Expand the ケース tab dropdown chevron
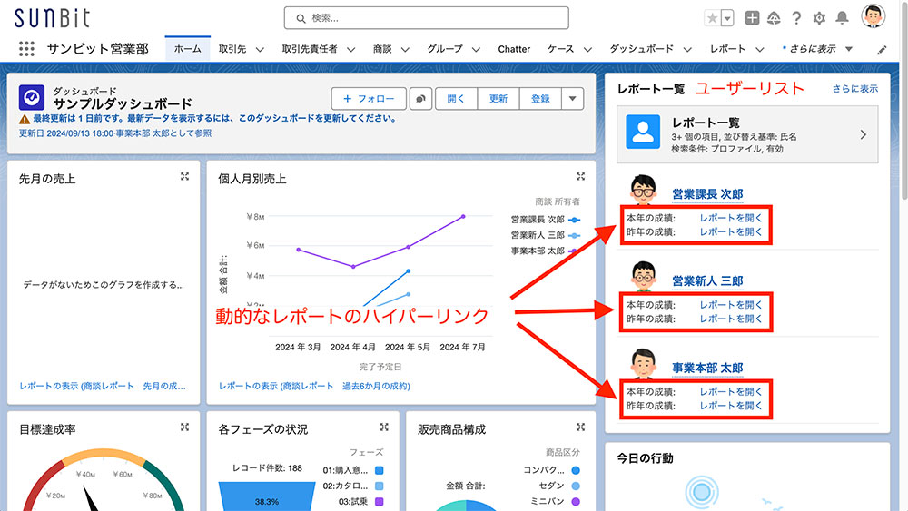This screenshot has width=908, height=511. [x=587, y=50]
